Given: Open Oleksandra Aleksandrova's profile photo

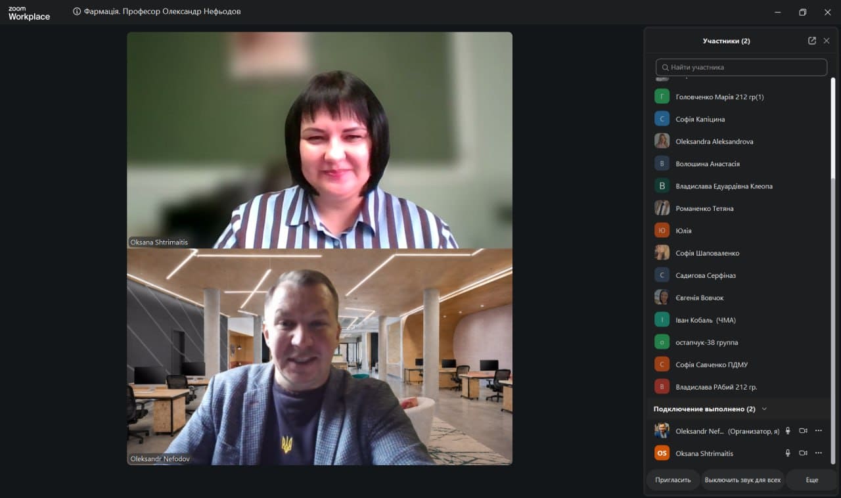Looking at the screenshot, I should pos(662,141).
